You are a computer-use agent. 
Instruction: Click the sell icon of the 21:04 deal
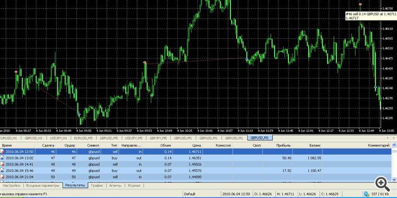click(x=3, y=177)
